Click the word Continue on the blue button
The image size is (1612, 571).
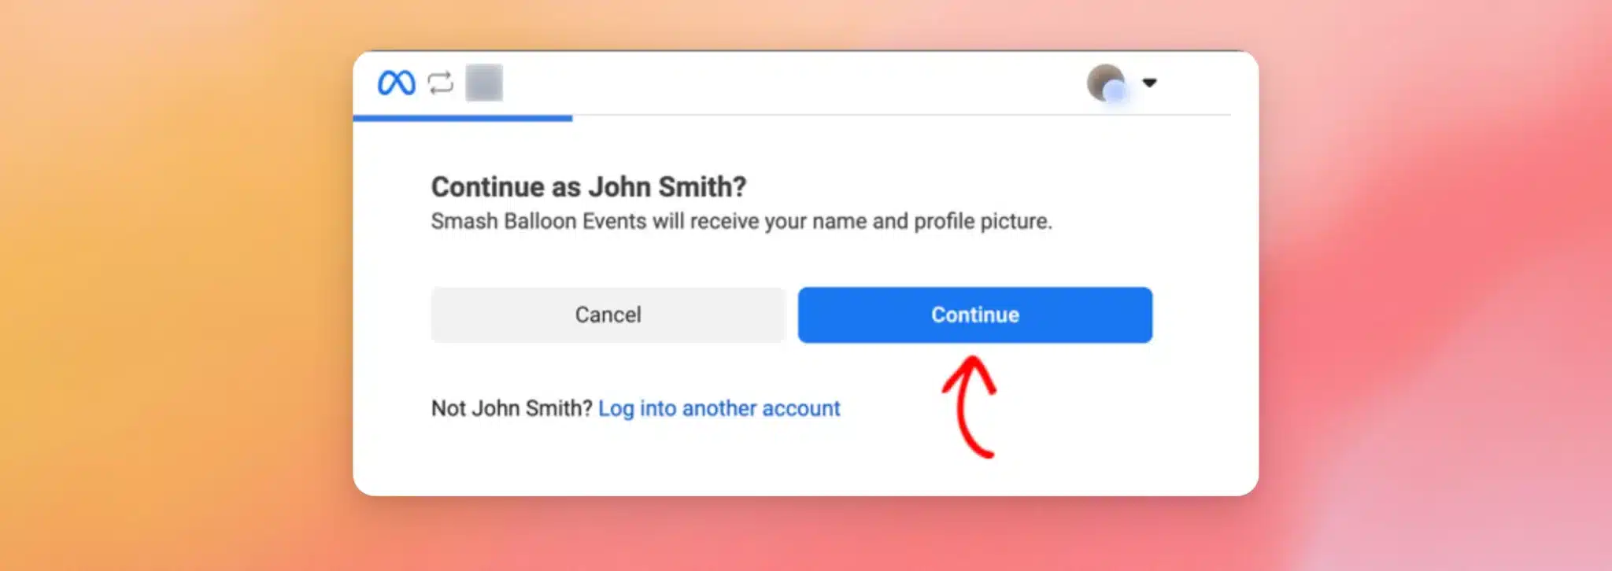pyautogui.click(x=975, y=315)
